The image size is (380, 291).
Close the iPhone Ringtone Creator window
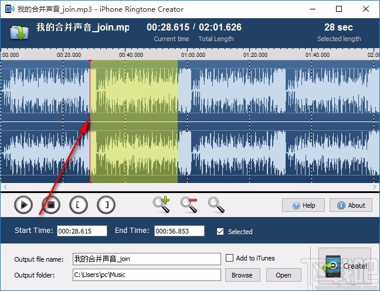[x=366, y=9]
